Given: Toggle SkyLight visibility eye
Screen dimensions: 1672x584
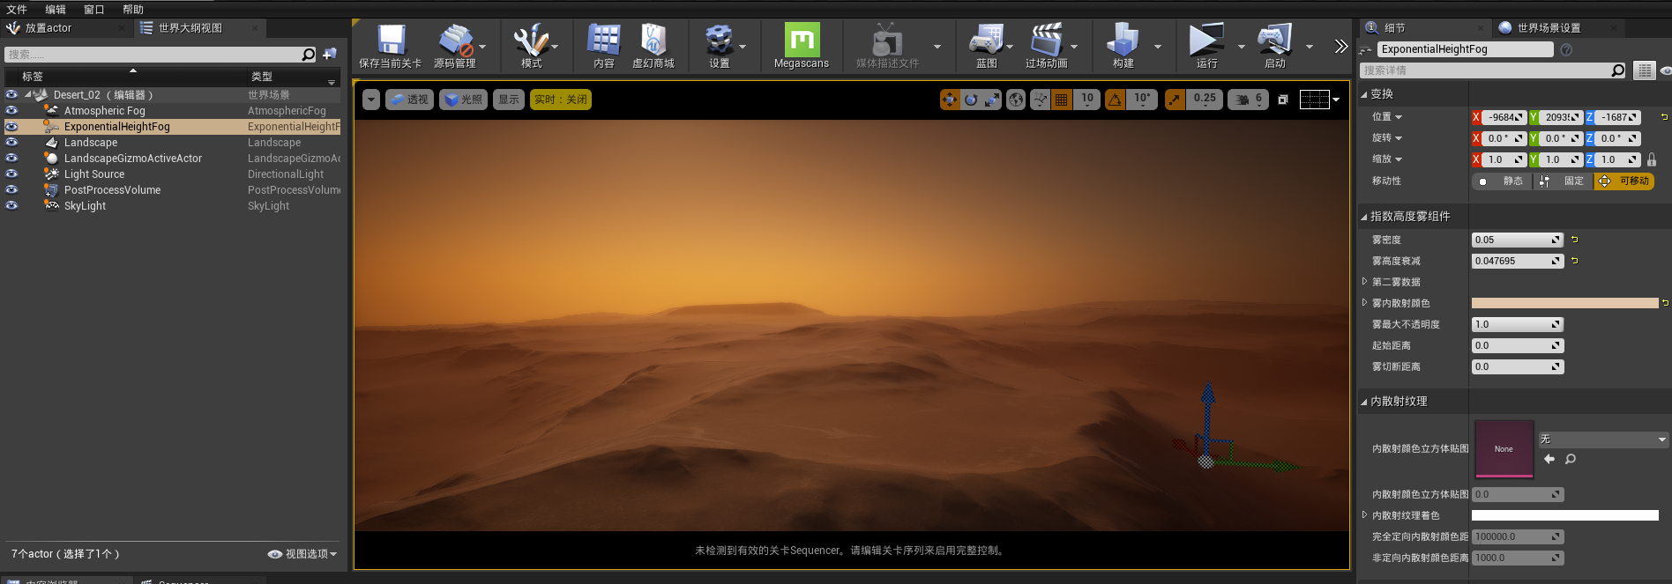Looking at the screenshot, I should 11,206.
